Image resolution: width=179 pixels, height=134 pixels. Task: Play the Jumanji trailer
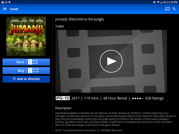111,61
